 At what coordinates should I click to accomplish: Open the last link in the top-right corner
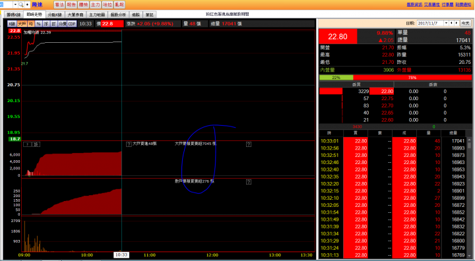(463, 5)
